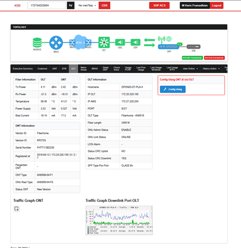Open the STB tab

coord(64,68)
